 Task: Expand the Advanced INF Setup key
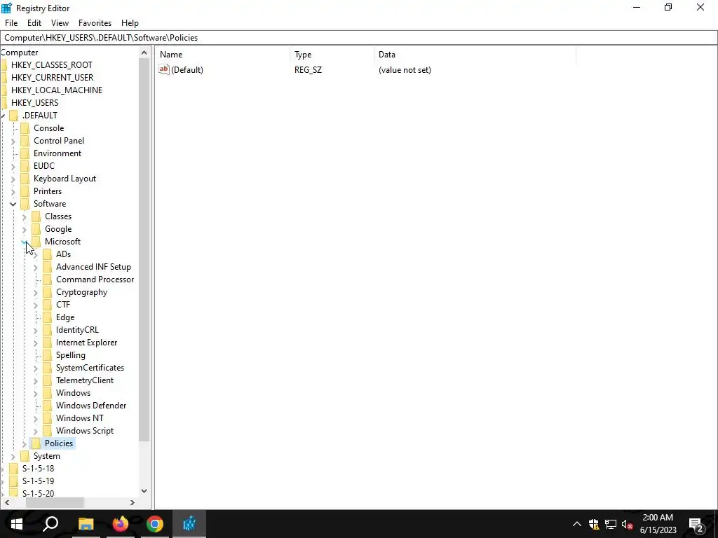click(35, 267)
